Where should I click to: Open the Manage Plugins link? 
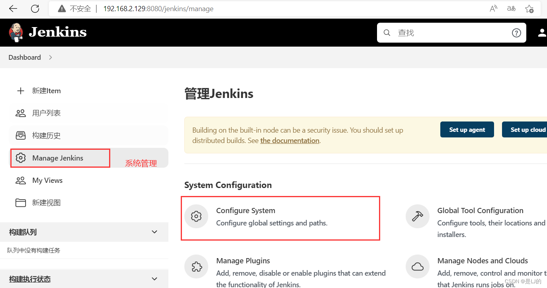(x=243, y=261)
